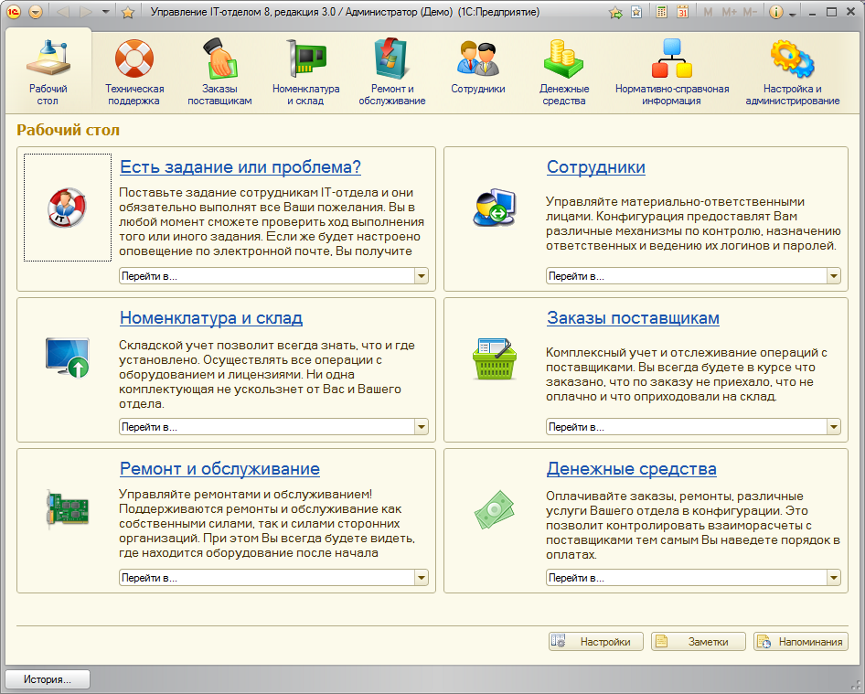Click the green shopping basket icon
This screenshot has height=694, width=865.
coord(495,358)
